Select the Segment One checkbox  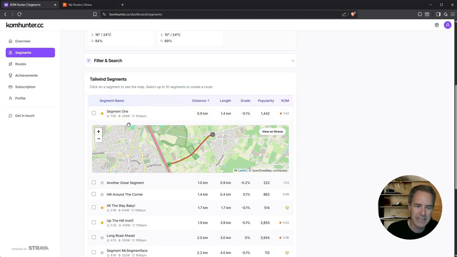click(94, 113)
